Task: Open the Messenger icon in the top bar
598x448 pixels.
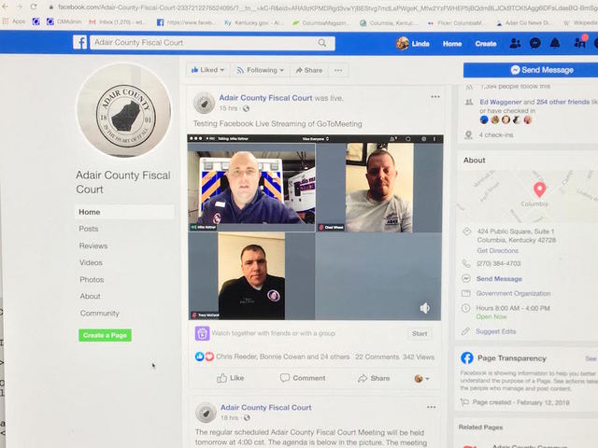Action: [x=535, y=44]
